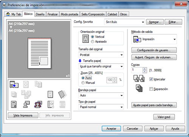Select Vertical orientation
The image size is (189, 137).
(93, 37)
